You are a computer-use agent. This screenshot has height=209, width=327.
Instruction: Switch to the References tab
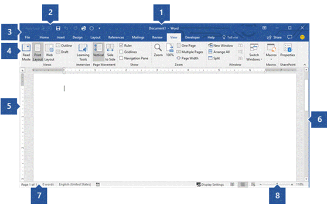(x=116, y=38)
